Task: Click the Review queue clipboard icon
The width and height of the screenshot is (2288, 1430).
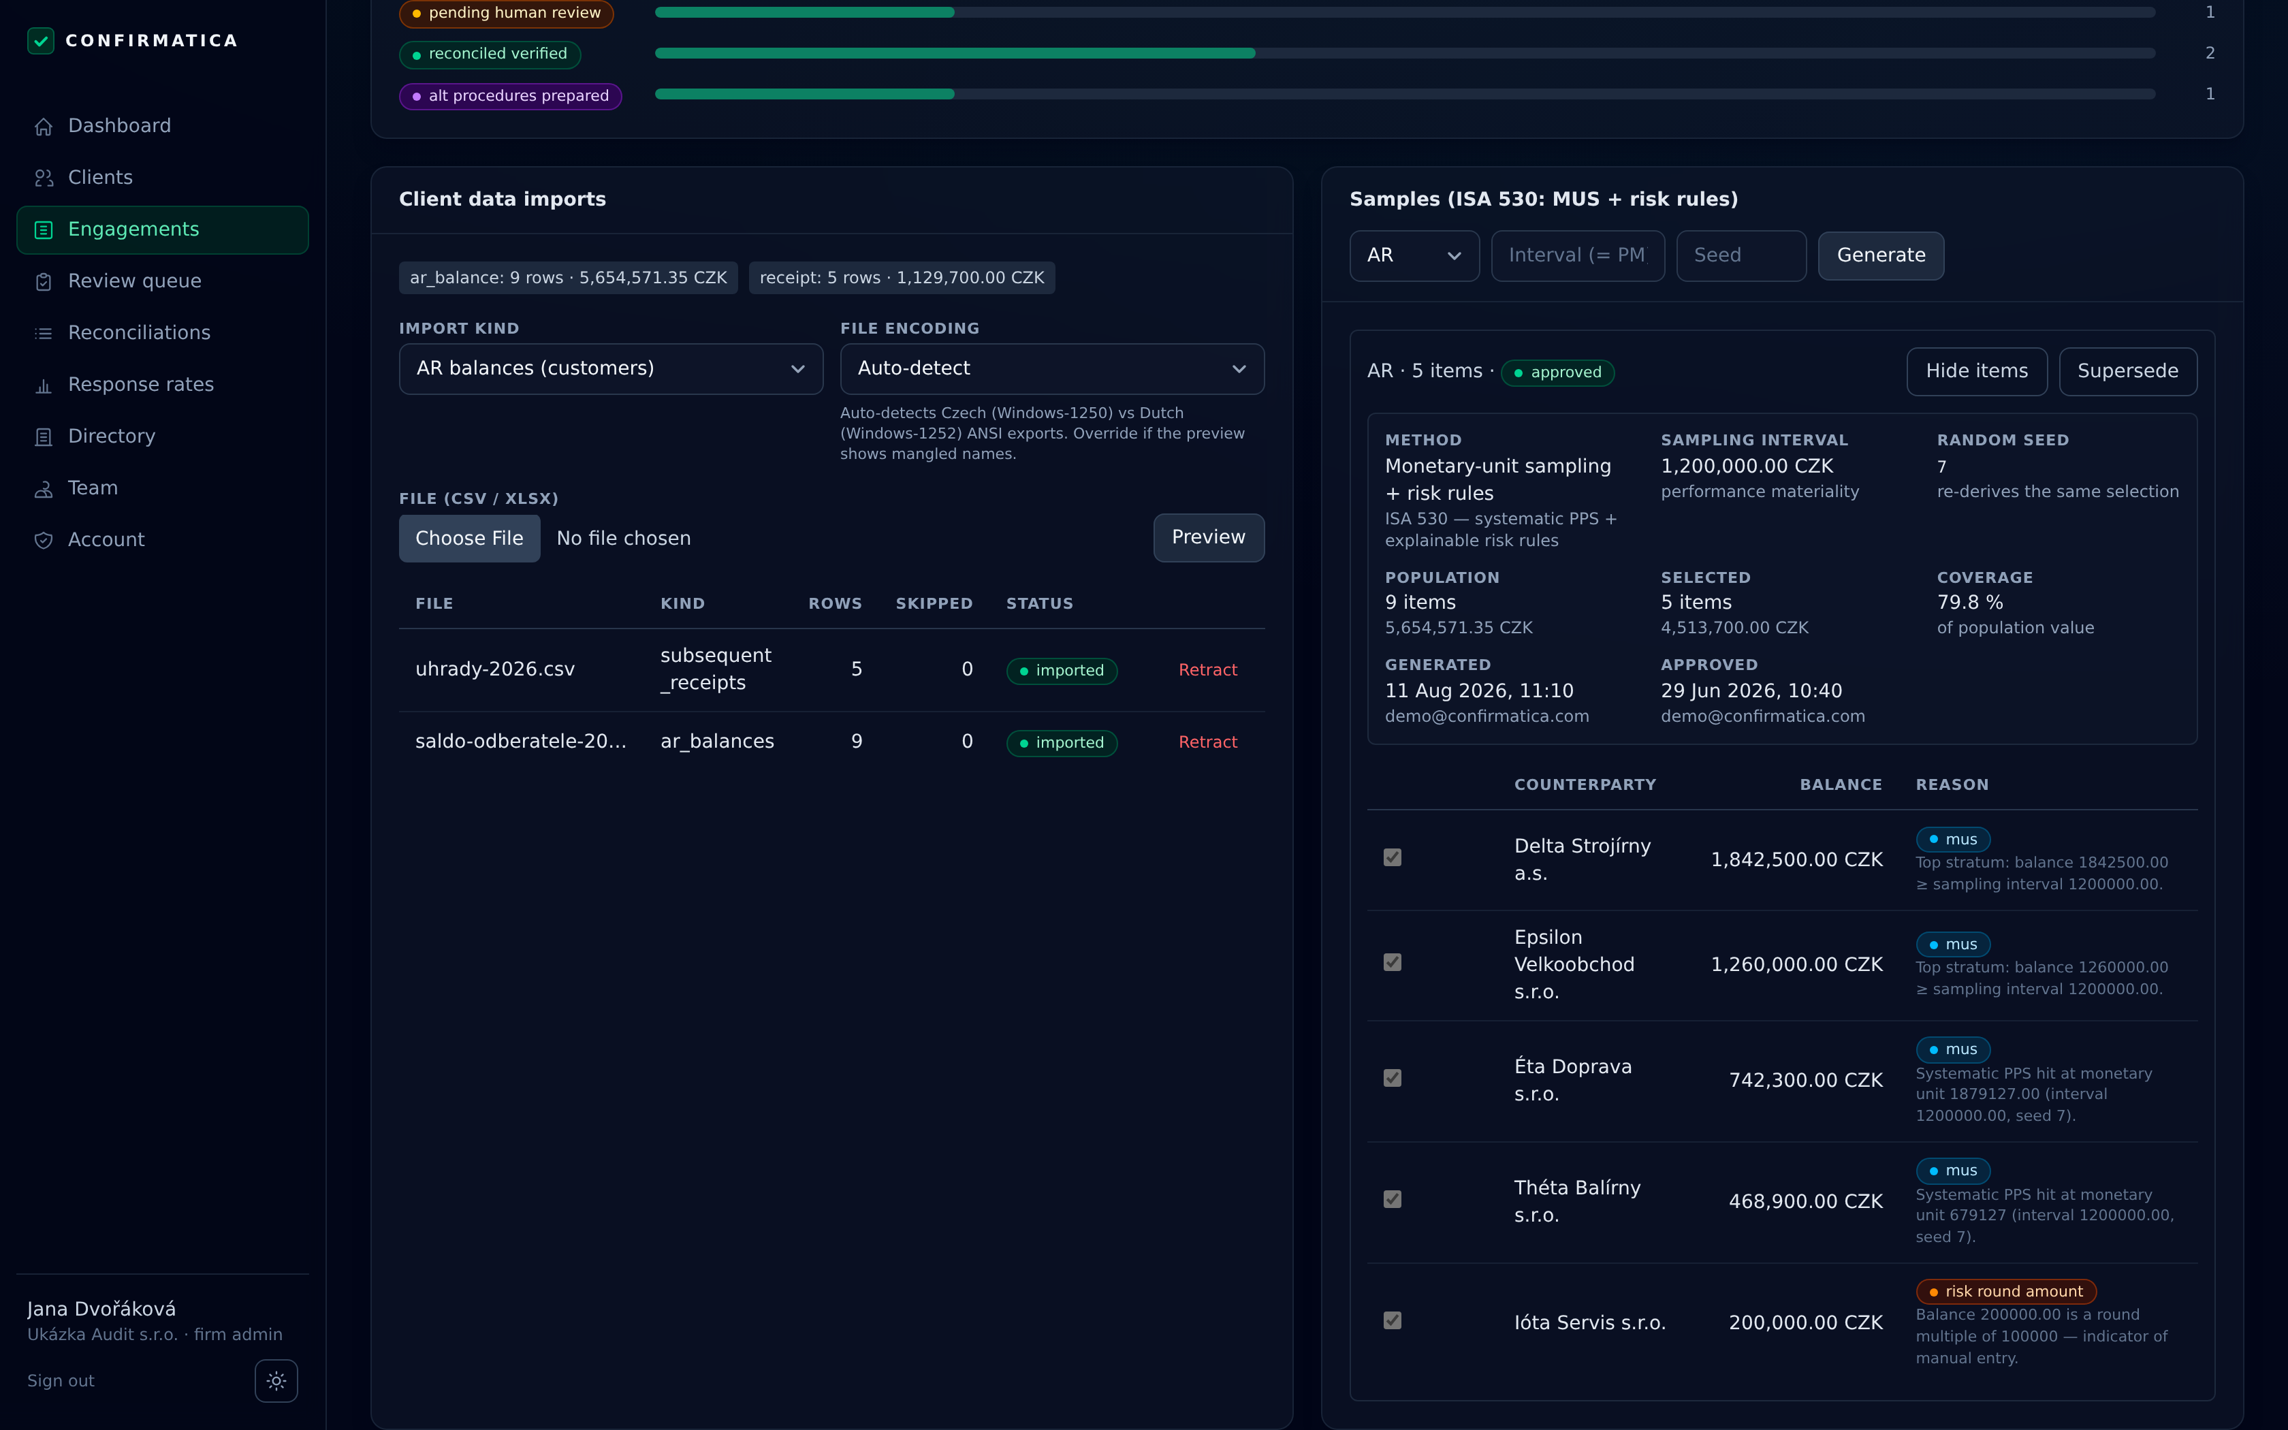Action: [x=44, y=282]
